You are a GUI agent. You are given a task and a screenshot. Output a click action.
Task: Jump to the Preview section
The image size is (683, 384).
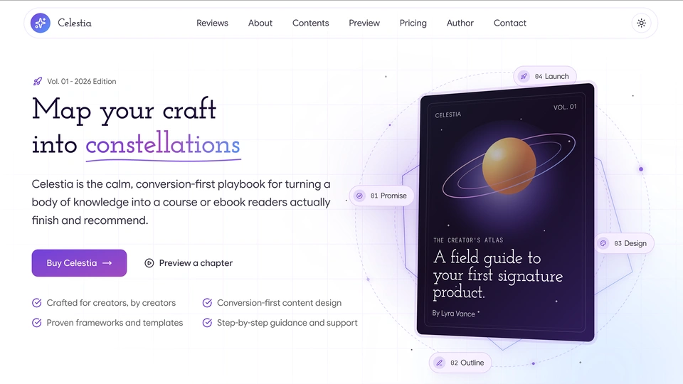pyautogui.click(x=364, y=23)
